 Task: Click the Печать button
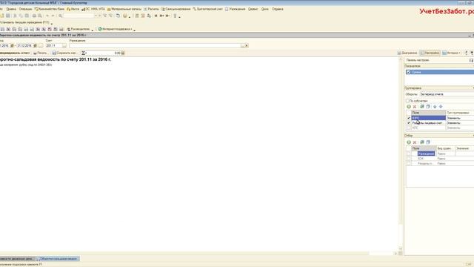[40, 53]
